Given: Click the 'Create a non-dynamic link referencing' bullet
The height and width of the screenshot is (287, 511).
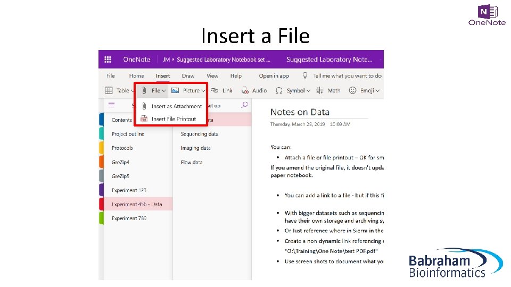Looking at the screenshot, I should pos(334,241).
